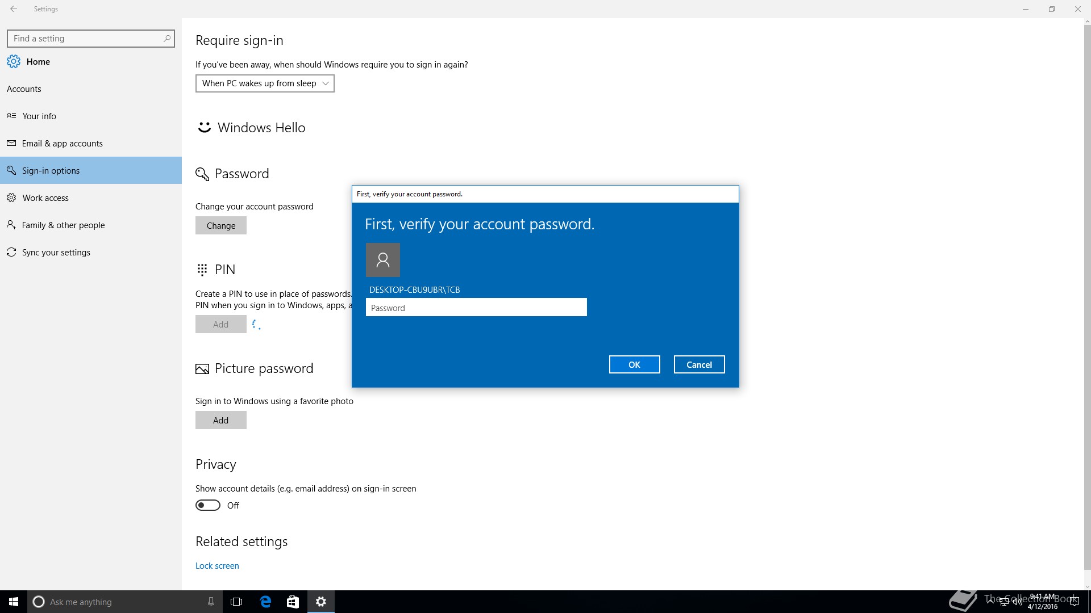Open Work access settings page
1091x613 pixels.
coord(91,198)
